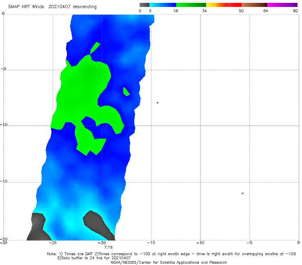Select the magenta segment of the color bar

pos(282,5)
